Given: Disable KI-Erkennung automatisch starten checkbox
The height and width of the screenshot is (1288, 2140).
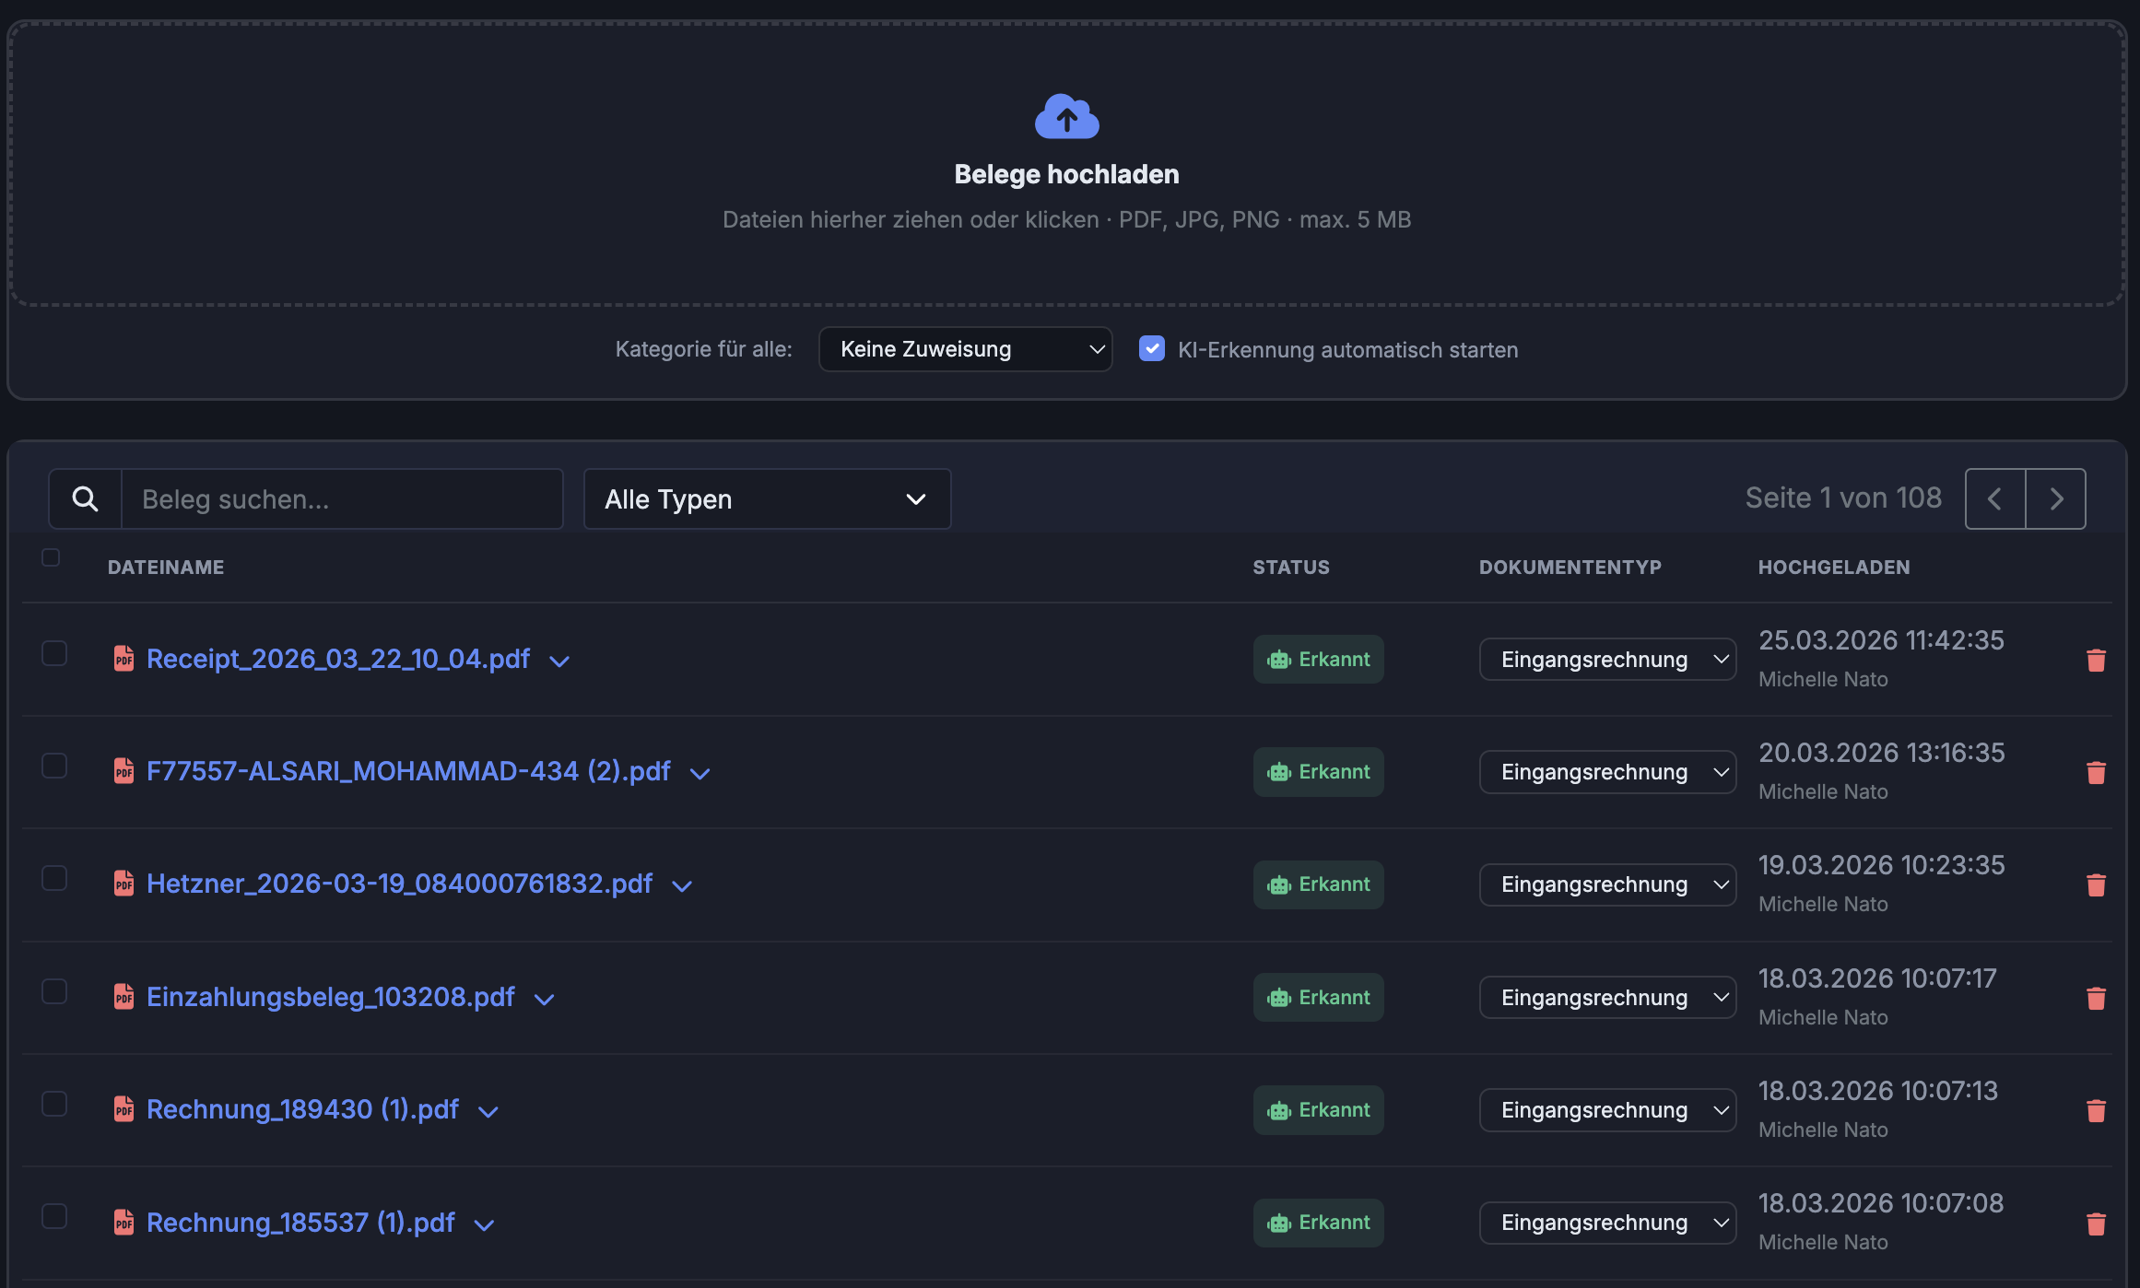Looking at the screenshot, I should (x=1151, y=348).
